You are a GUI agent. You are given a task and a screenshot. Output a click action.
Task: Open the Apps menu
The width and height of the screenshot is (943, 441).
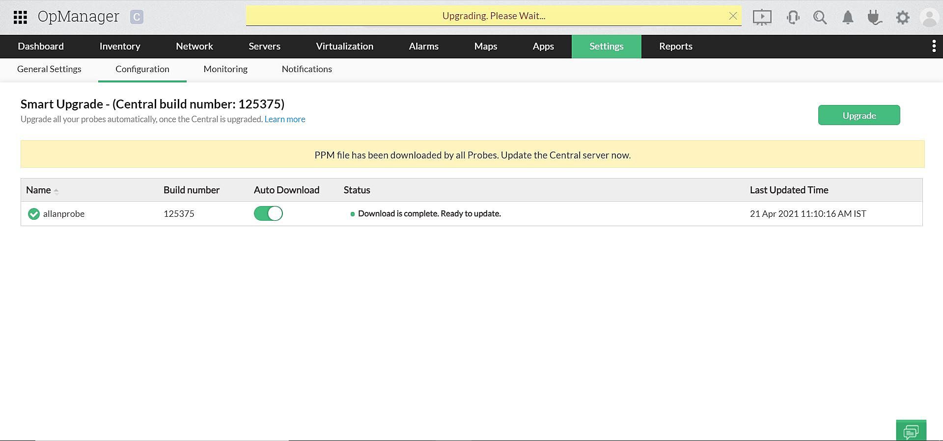[543, 46]
